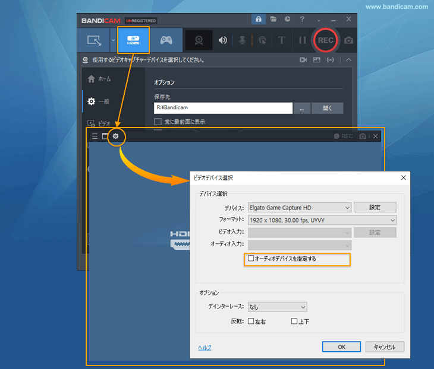This screenshot has width=434, height=369.
Task: Toggle the webcam overlay icon
Action: pyautogui.click(x=199, y=40)
